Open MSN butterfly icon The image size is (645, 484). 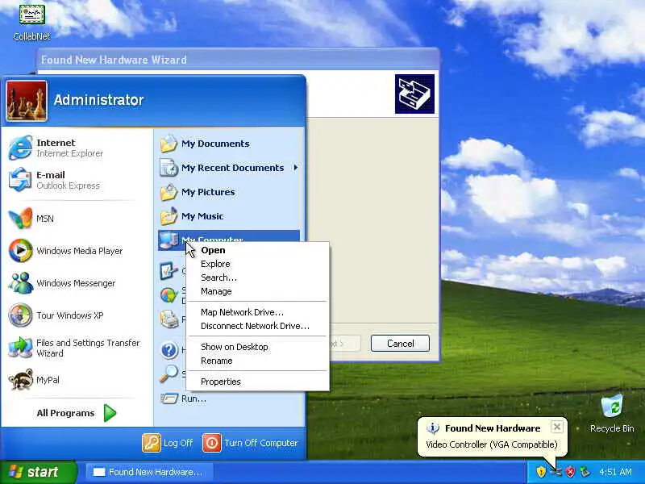click(20, 218)
